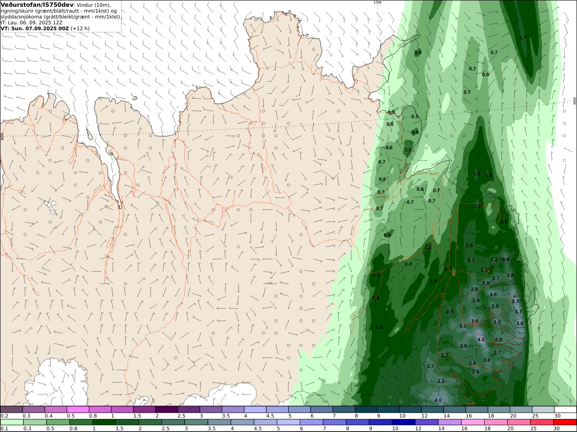Click the 1.2 precipitation value on the map
Image resolution: width=577 pixels, height=432 pixels.
(504, 221)
